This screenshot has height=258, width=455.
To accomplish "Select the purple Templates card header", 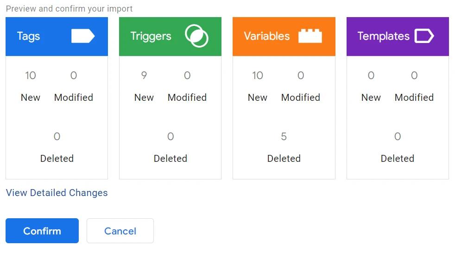I will [382, 37].
